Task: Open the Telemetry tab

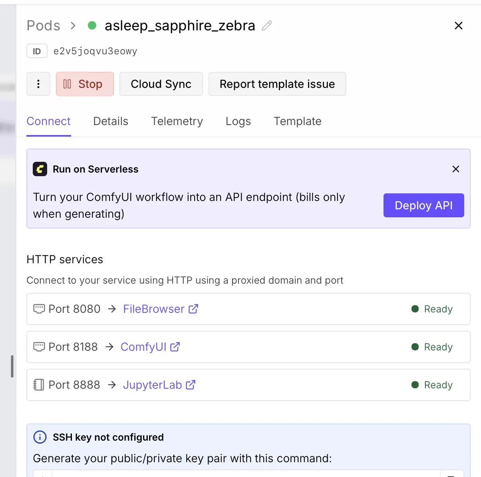Action: click(177, 121)
